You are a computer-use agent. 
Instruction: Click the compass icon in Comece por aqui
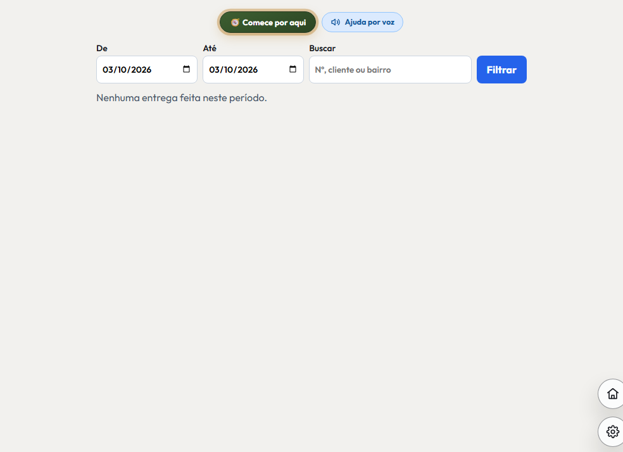(235, 23)
